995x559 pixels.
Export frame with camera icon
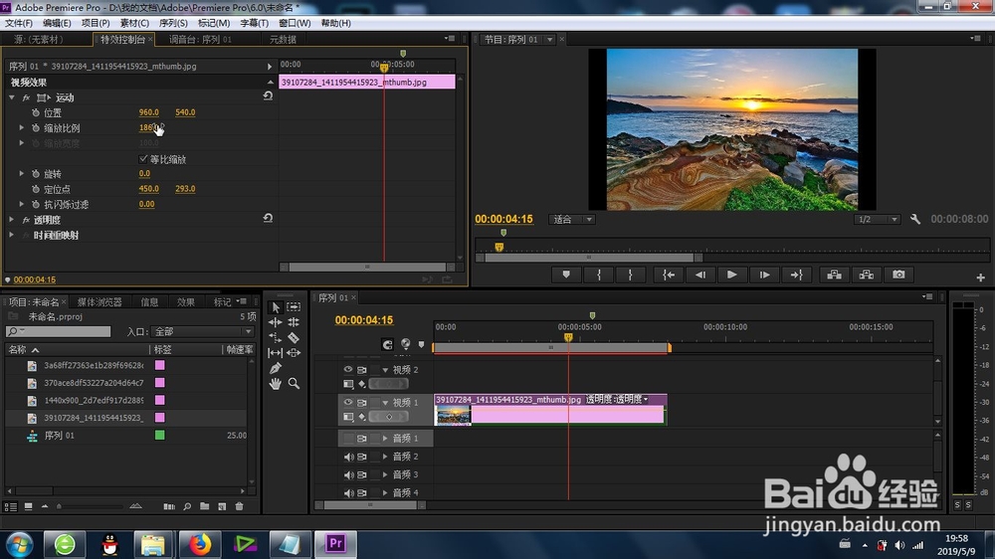898,275
